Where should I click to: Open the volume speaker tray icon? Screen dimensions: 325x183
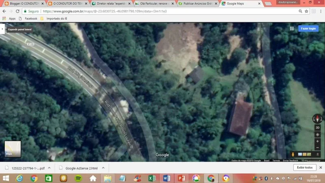272,179
